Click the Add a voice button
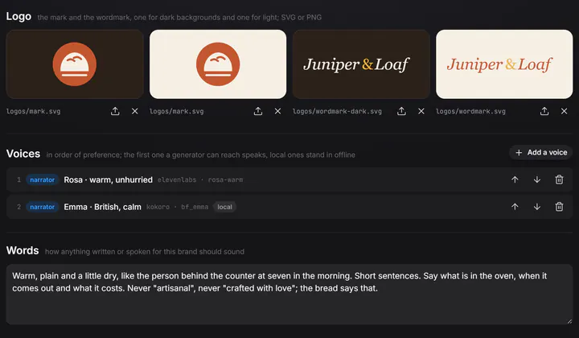Viewport: 579px width, 338px height. pyautogui.click(x=540, y=153)
